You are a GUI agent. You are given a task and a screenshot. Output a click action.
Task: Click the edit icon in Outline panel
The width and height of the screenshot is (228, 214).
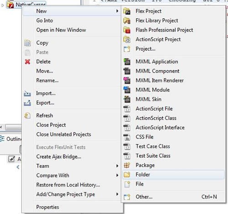click(11, 159)
